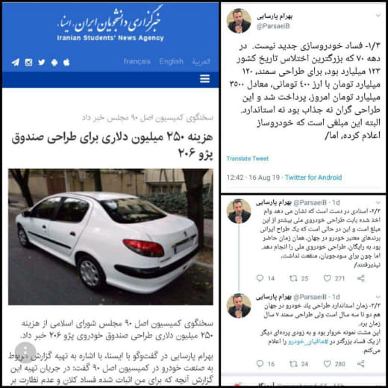
Task: Tap the Android app icon in header
Action: [54, 62]
